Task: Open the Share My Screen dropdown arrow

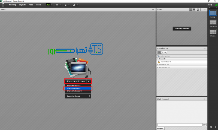Action: (89, 81)
